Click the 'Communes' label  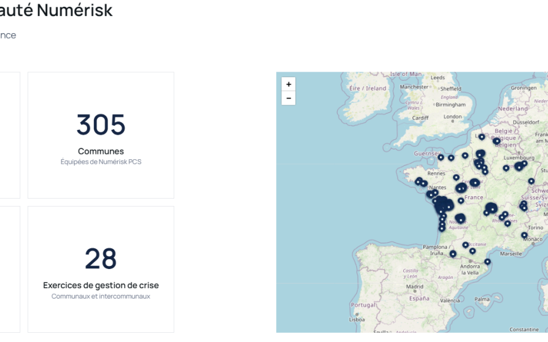point(101,151)
